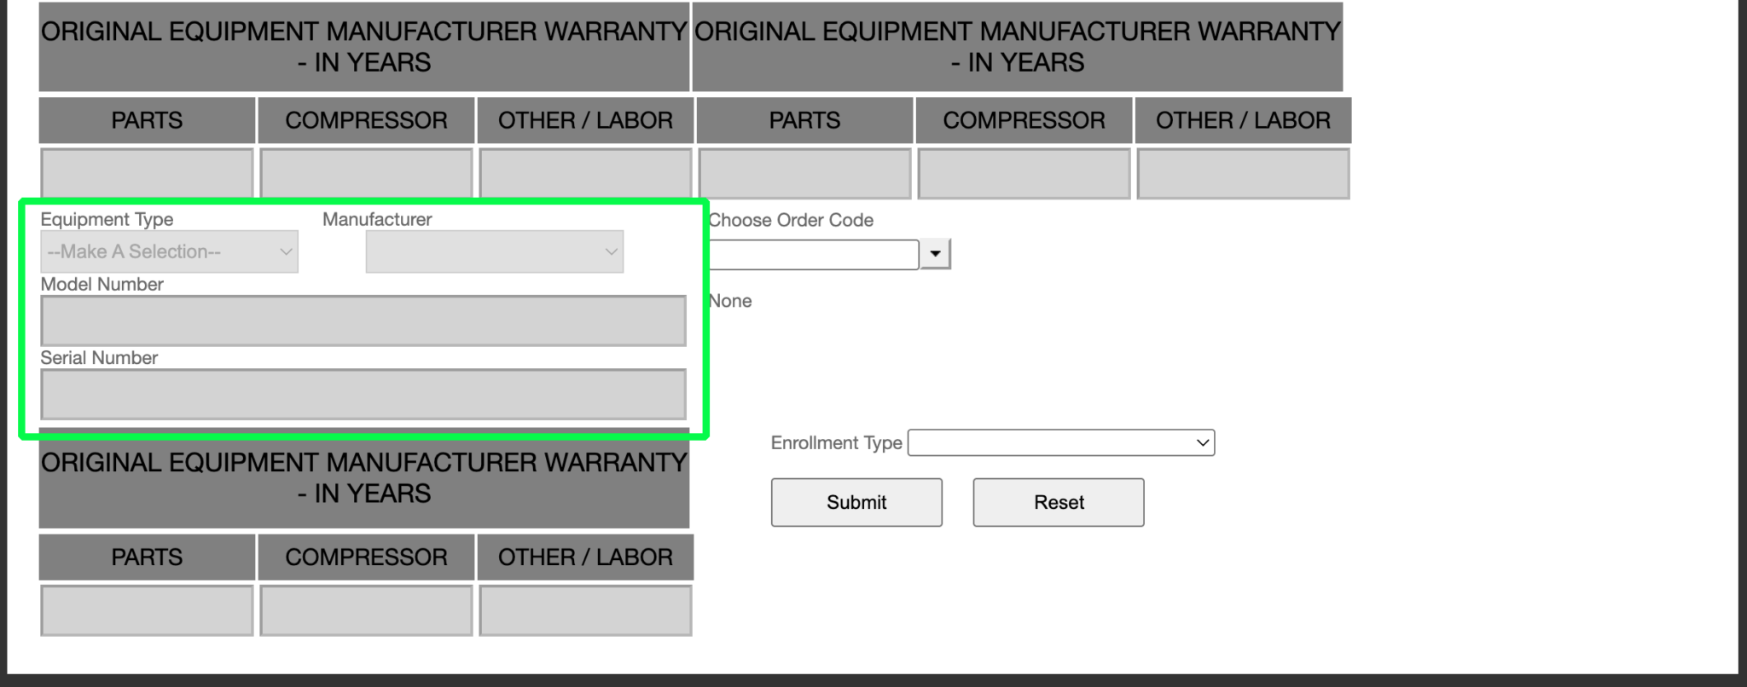Click the bottom OTHER / LABOR input
Image resolution: width=1747 pixels, height=687 pixels.
585,610
